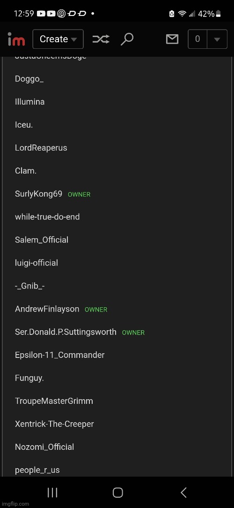
Task: Open the LordReaperus user page
Action: click(41, 148)
